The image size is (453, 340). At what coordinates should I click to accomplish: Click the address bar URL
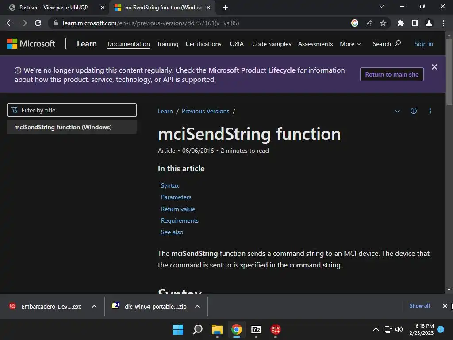pyautogui.click(x=151, y=23)
